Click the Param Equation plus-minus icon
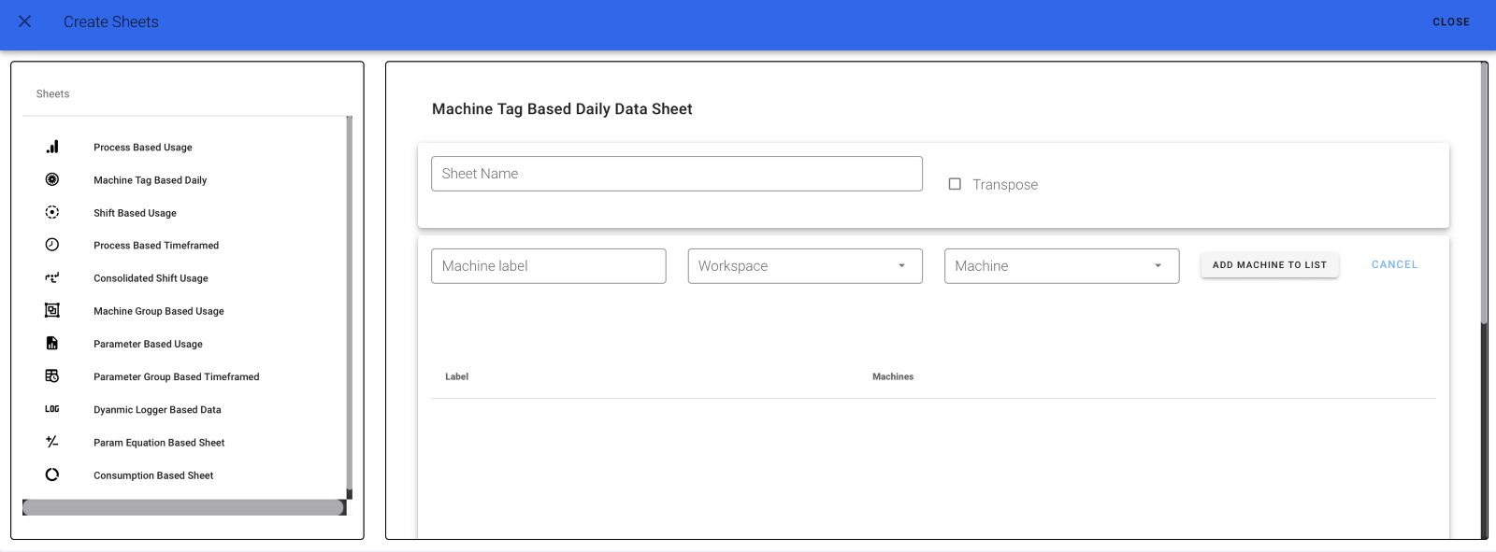This screenshot has width=1496, height=552. [52, 442]
